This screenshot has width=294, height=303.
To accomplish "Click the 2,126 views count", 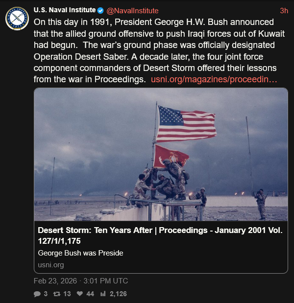I will tap(119, 294).
